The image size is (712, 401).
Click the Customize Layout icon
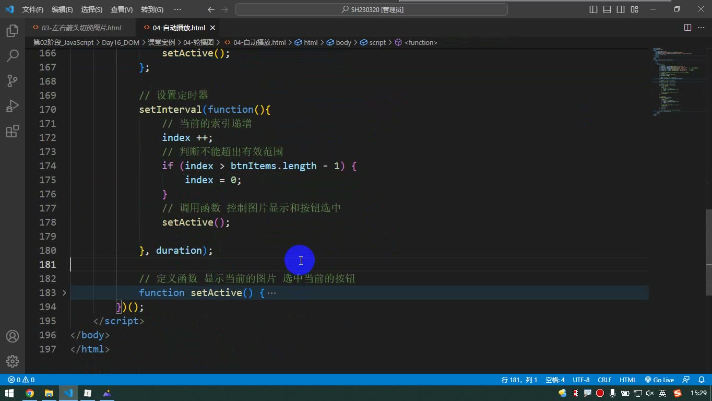click(x=634, y=9)
